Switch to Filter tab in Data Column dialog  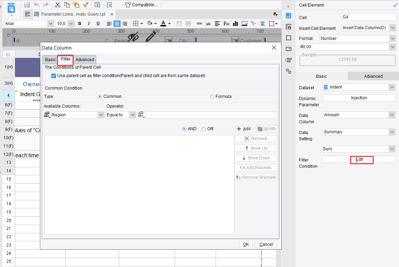66,59
